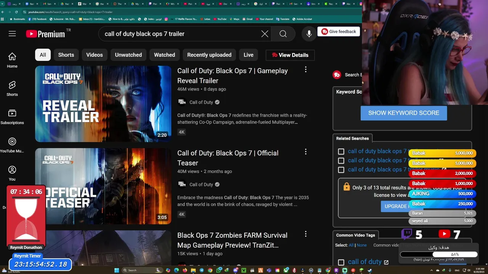Click Call of Duty channel avatar under Reveal Trailer

click(182, 102)
